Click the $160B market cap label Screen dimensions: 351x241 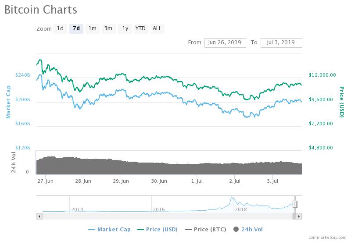click(x=23, y=124)
